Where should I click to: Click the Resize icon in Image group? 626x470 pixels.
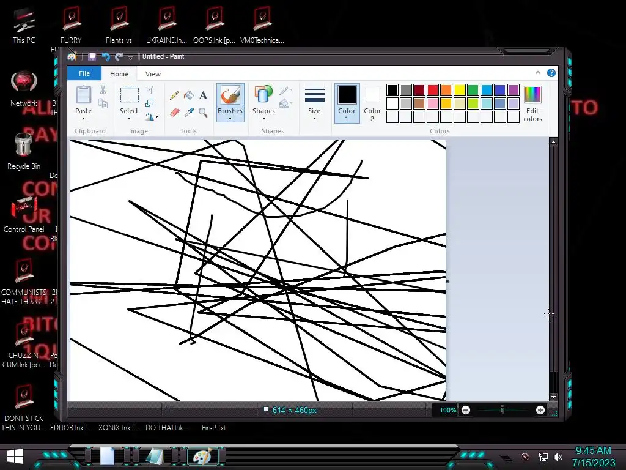(x=149, y=103)
